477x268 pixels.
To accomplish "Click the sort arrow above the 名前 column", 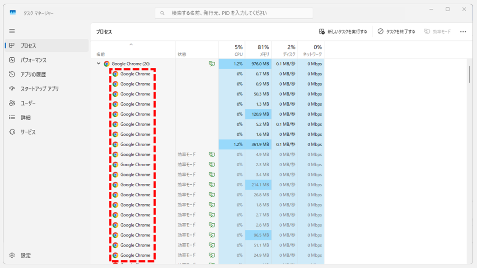I will pyautogui.click(x=132, y=45).
